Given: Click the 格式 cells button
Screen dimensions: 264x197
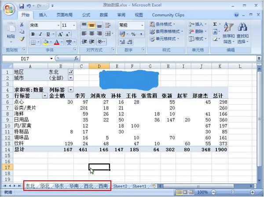Looking at the screenshot, I should click(x=198, y=39).
